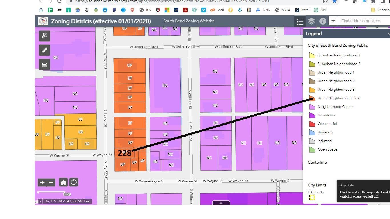Viewport: 390px width, 219px height.
Task: Click the Centerline legend heading
Action: click(317, 162)
